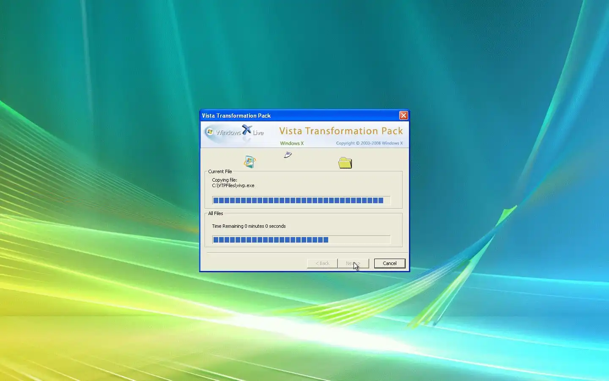
Task: Click the All Files progress bar
Action: coord(301,240)
